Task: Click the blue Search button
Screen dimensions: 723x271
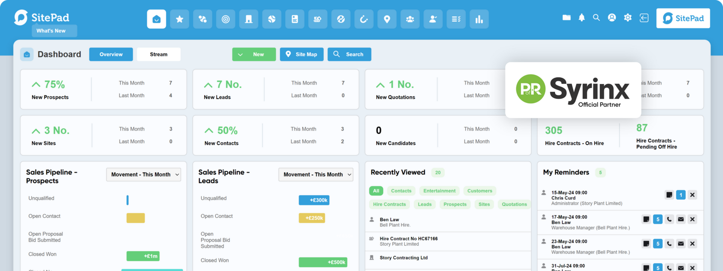Action: (x=349, y=54)
